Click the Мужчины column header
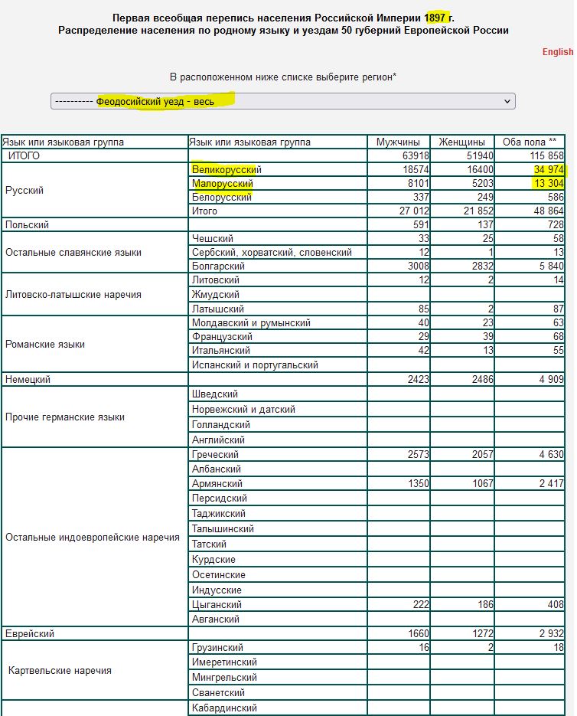 pos(398,142)
